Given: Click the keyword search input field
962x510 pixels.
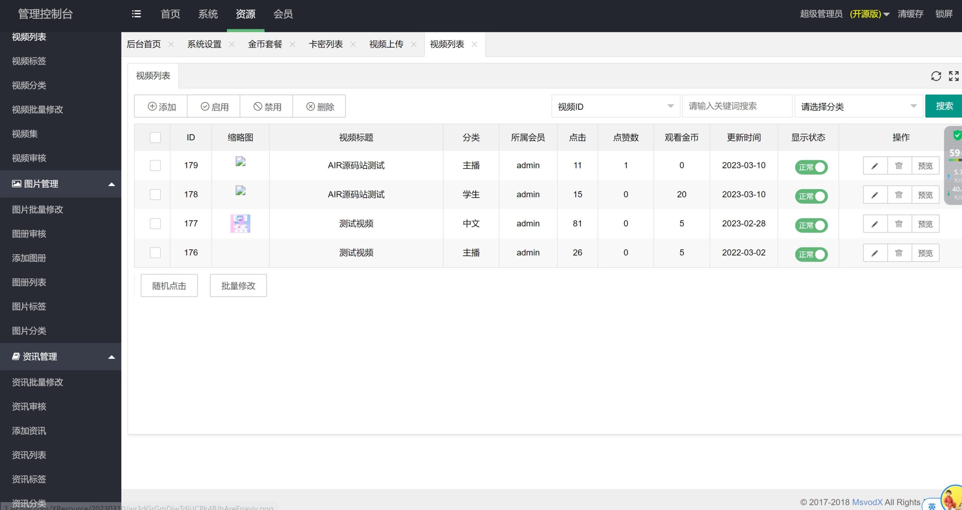Looking at the screenshot, I should point(737,106).
